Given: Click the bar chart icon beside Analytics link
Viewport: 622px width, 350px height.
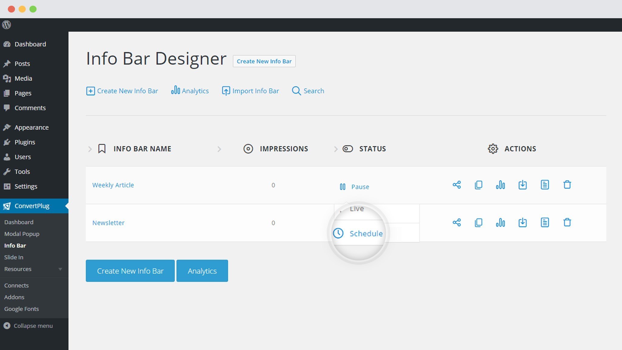Looking at the screenshot, I should pyautogui.click(x=175, y=90).
